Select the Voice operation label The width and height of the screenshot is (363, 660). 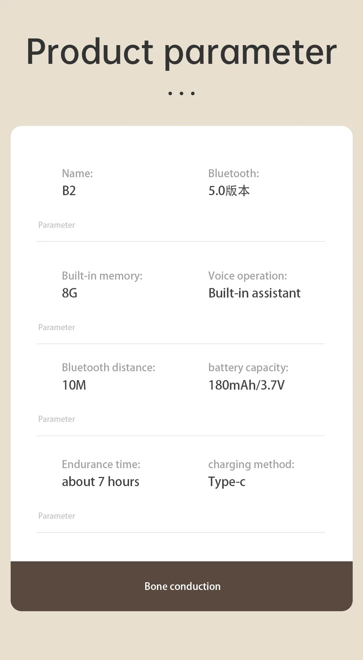pyautogui.click(x=247, y=276)
